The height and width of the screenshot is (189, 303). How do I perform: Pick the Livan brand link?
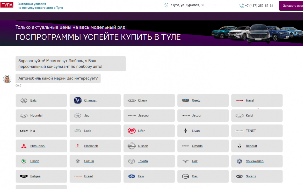(196, 131)
